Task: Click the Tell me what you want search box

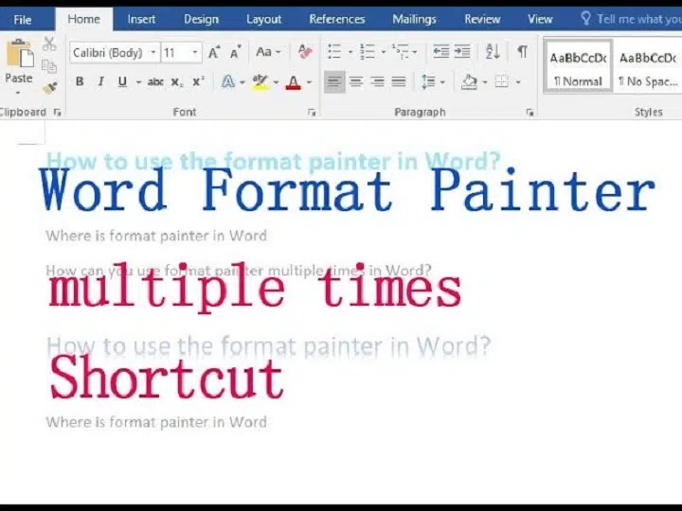Action: 632,19
